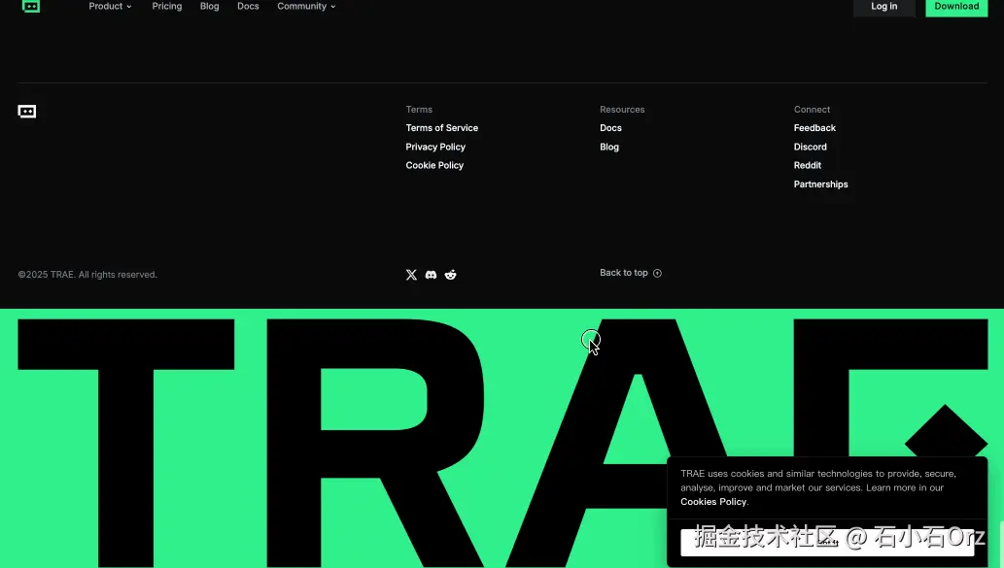Click the TRAE footer logo icon

(27, 112)
